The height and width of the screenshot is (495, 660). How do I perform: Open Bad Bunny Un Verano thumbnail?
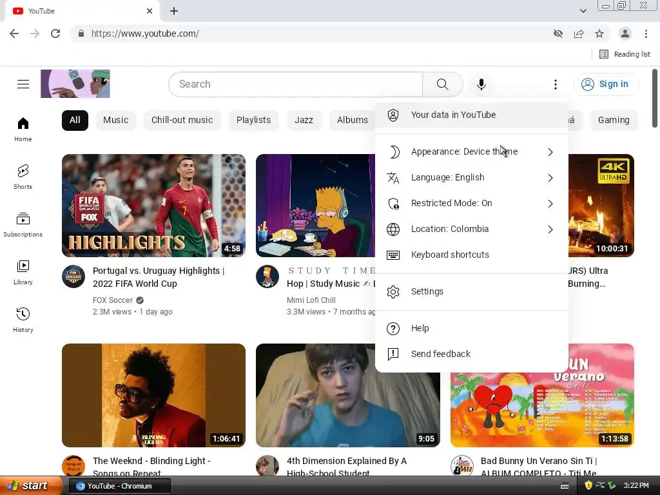[x=542, y=409]
